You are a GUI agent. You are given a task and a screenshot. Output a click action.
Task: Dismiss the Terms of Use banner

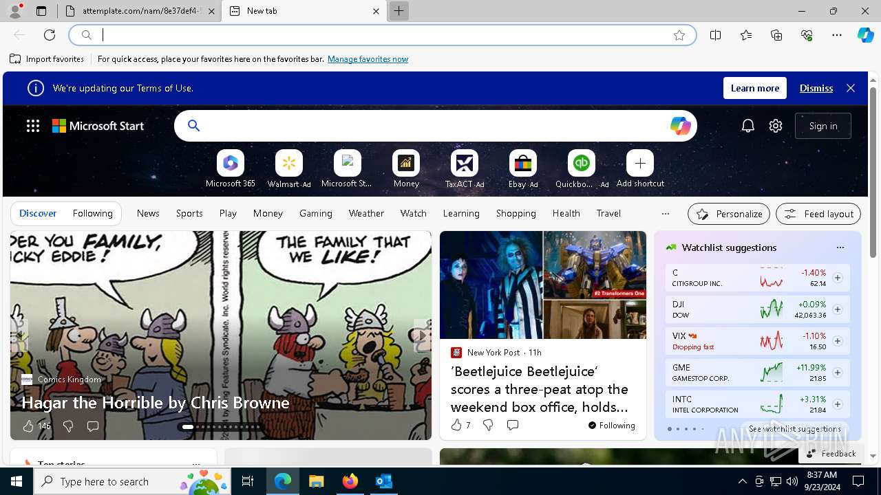[816, 88]
